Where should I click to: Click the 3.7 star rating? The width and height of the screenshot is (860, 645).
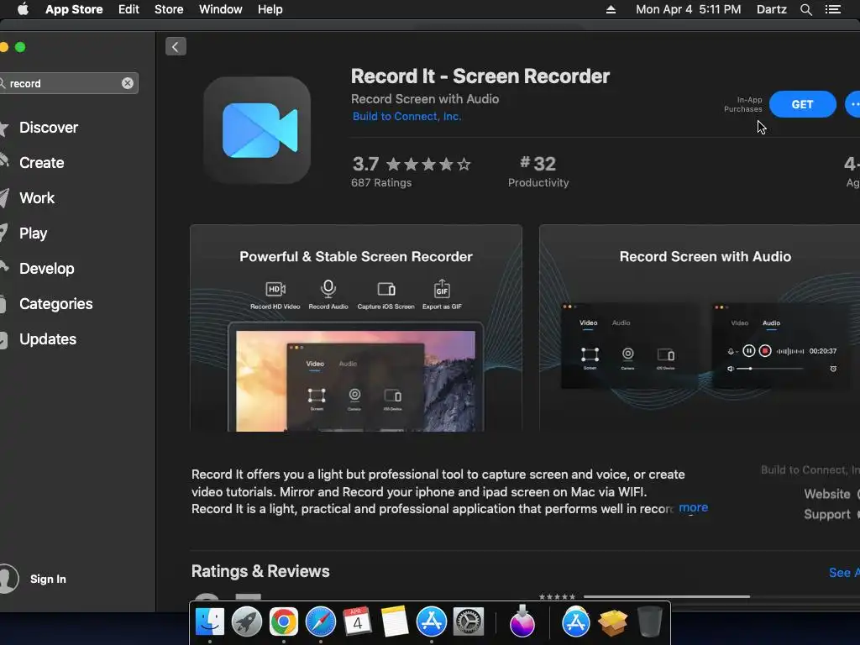[x=412, y=164]
